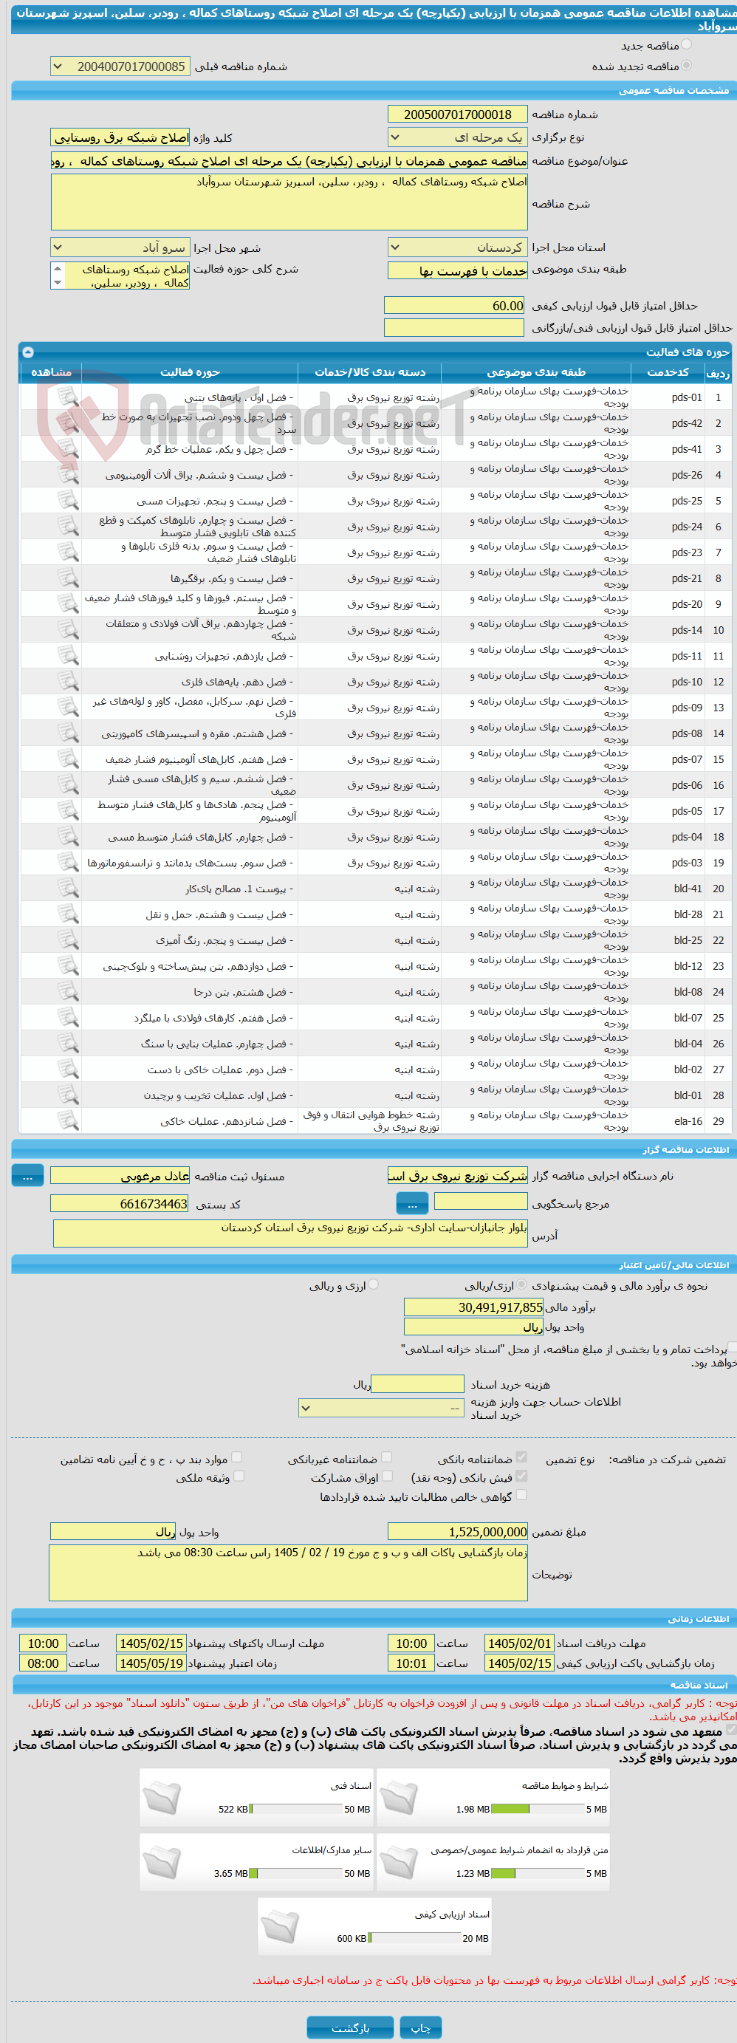Click the شماره مناقصه input field
This screenshot has height=2043, width=737.
coord(457,114)
